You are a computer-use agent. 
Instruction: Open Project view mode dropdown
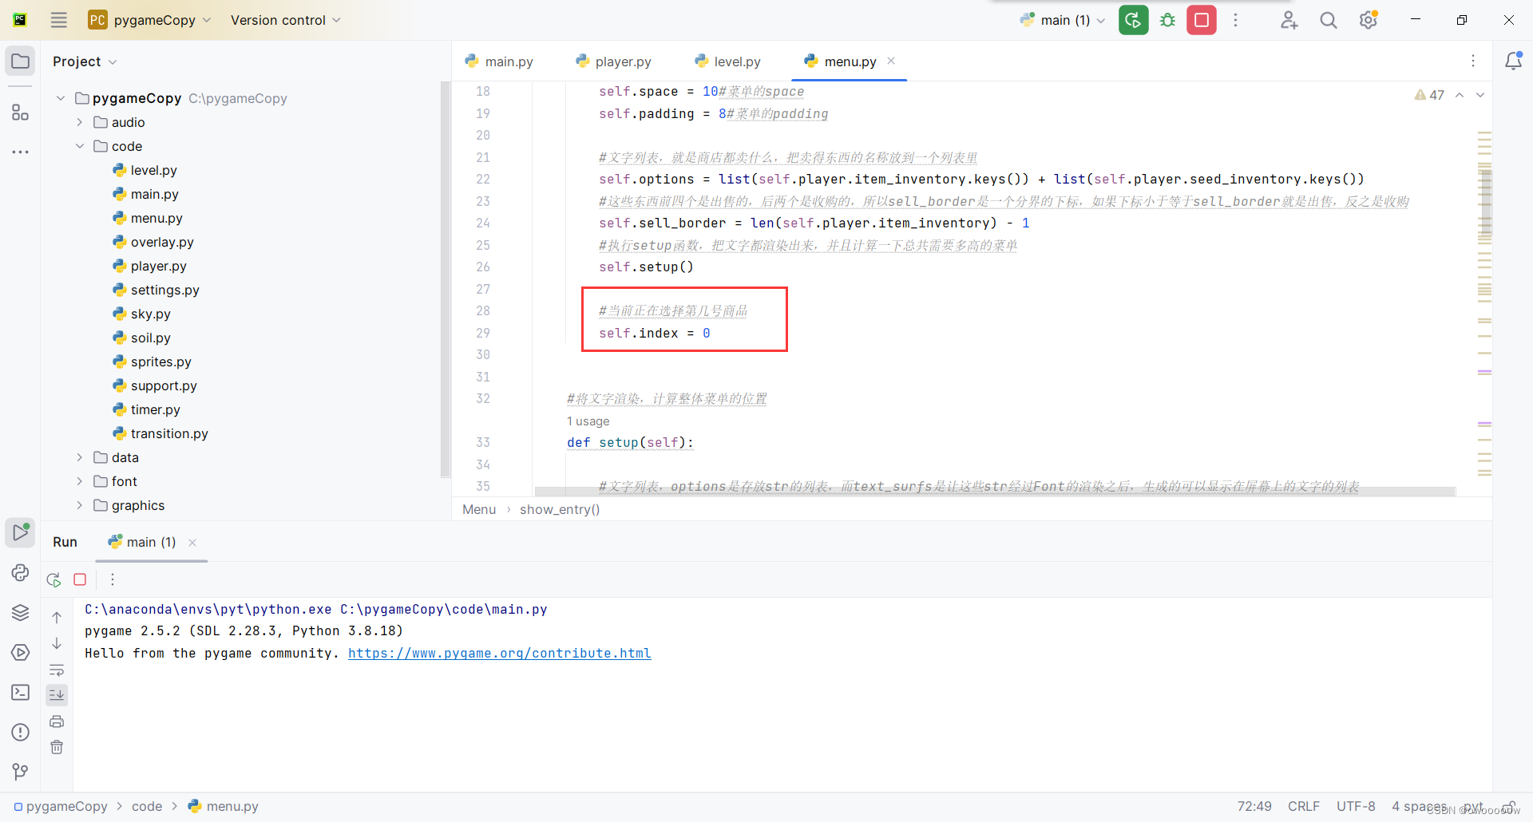pos(85,61)
